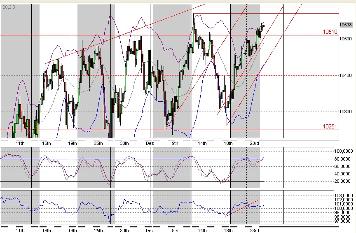The width and height of the screenshot is (356, 233).
Task: Select the 30th date label below price chart
Action: click(x=124, y=143)
